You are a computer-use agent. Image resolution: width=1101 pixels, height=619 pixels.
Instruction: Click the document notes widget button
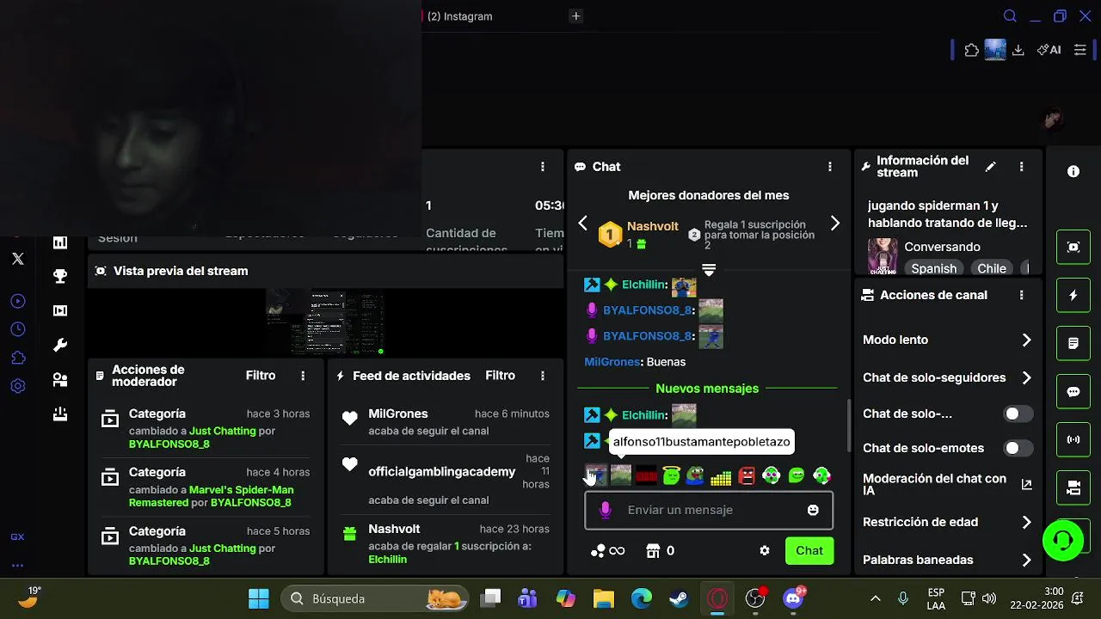pos(1073,343)
